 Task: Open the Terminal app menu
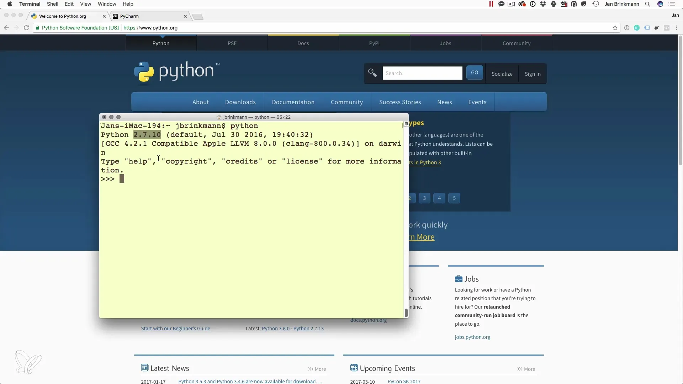click(30, 4)
